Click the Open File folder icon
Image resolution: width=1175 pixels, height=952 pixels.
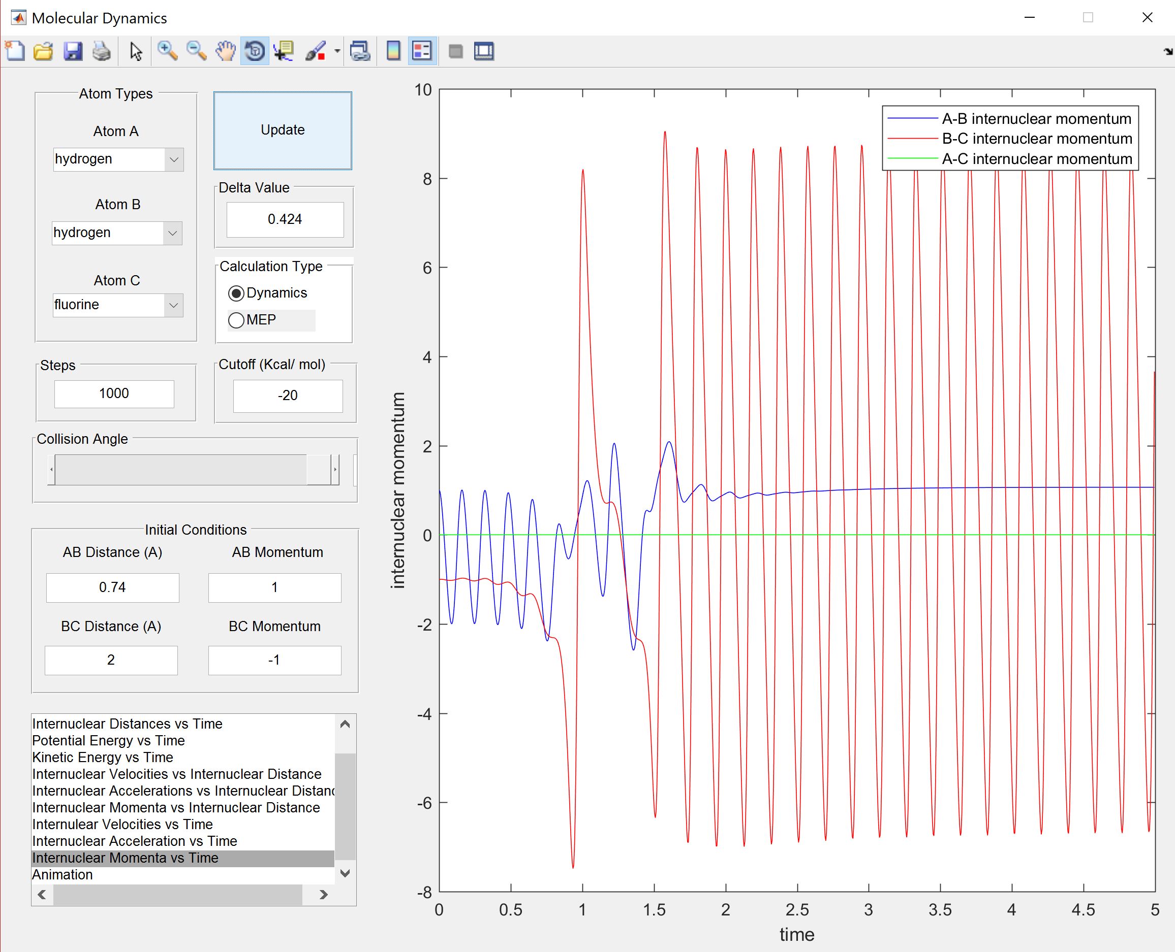click(43, 52)
